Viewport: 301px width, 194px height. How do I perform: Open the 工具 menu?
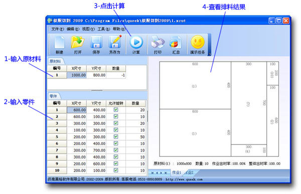(104, 29)
